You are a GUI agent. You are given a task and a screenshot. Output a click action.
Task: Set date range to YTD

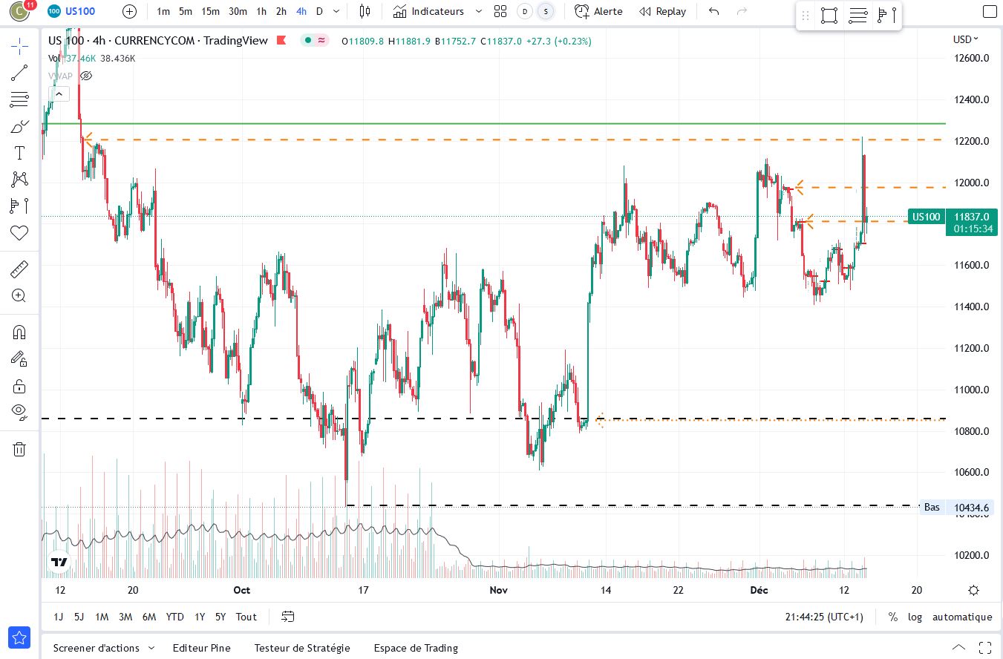pos(174,617)
